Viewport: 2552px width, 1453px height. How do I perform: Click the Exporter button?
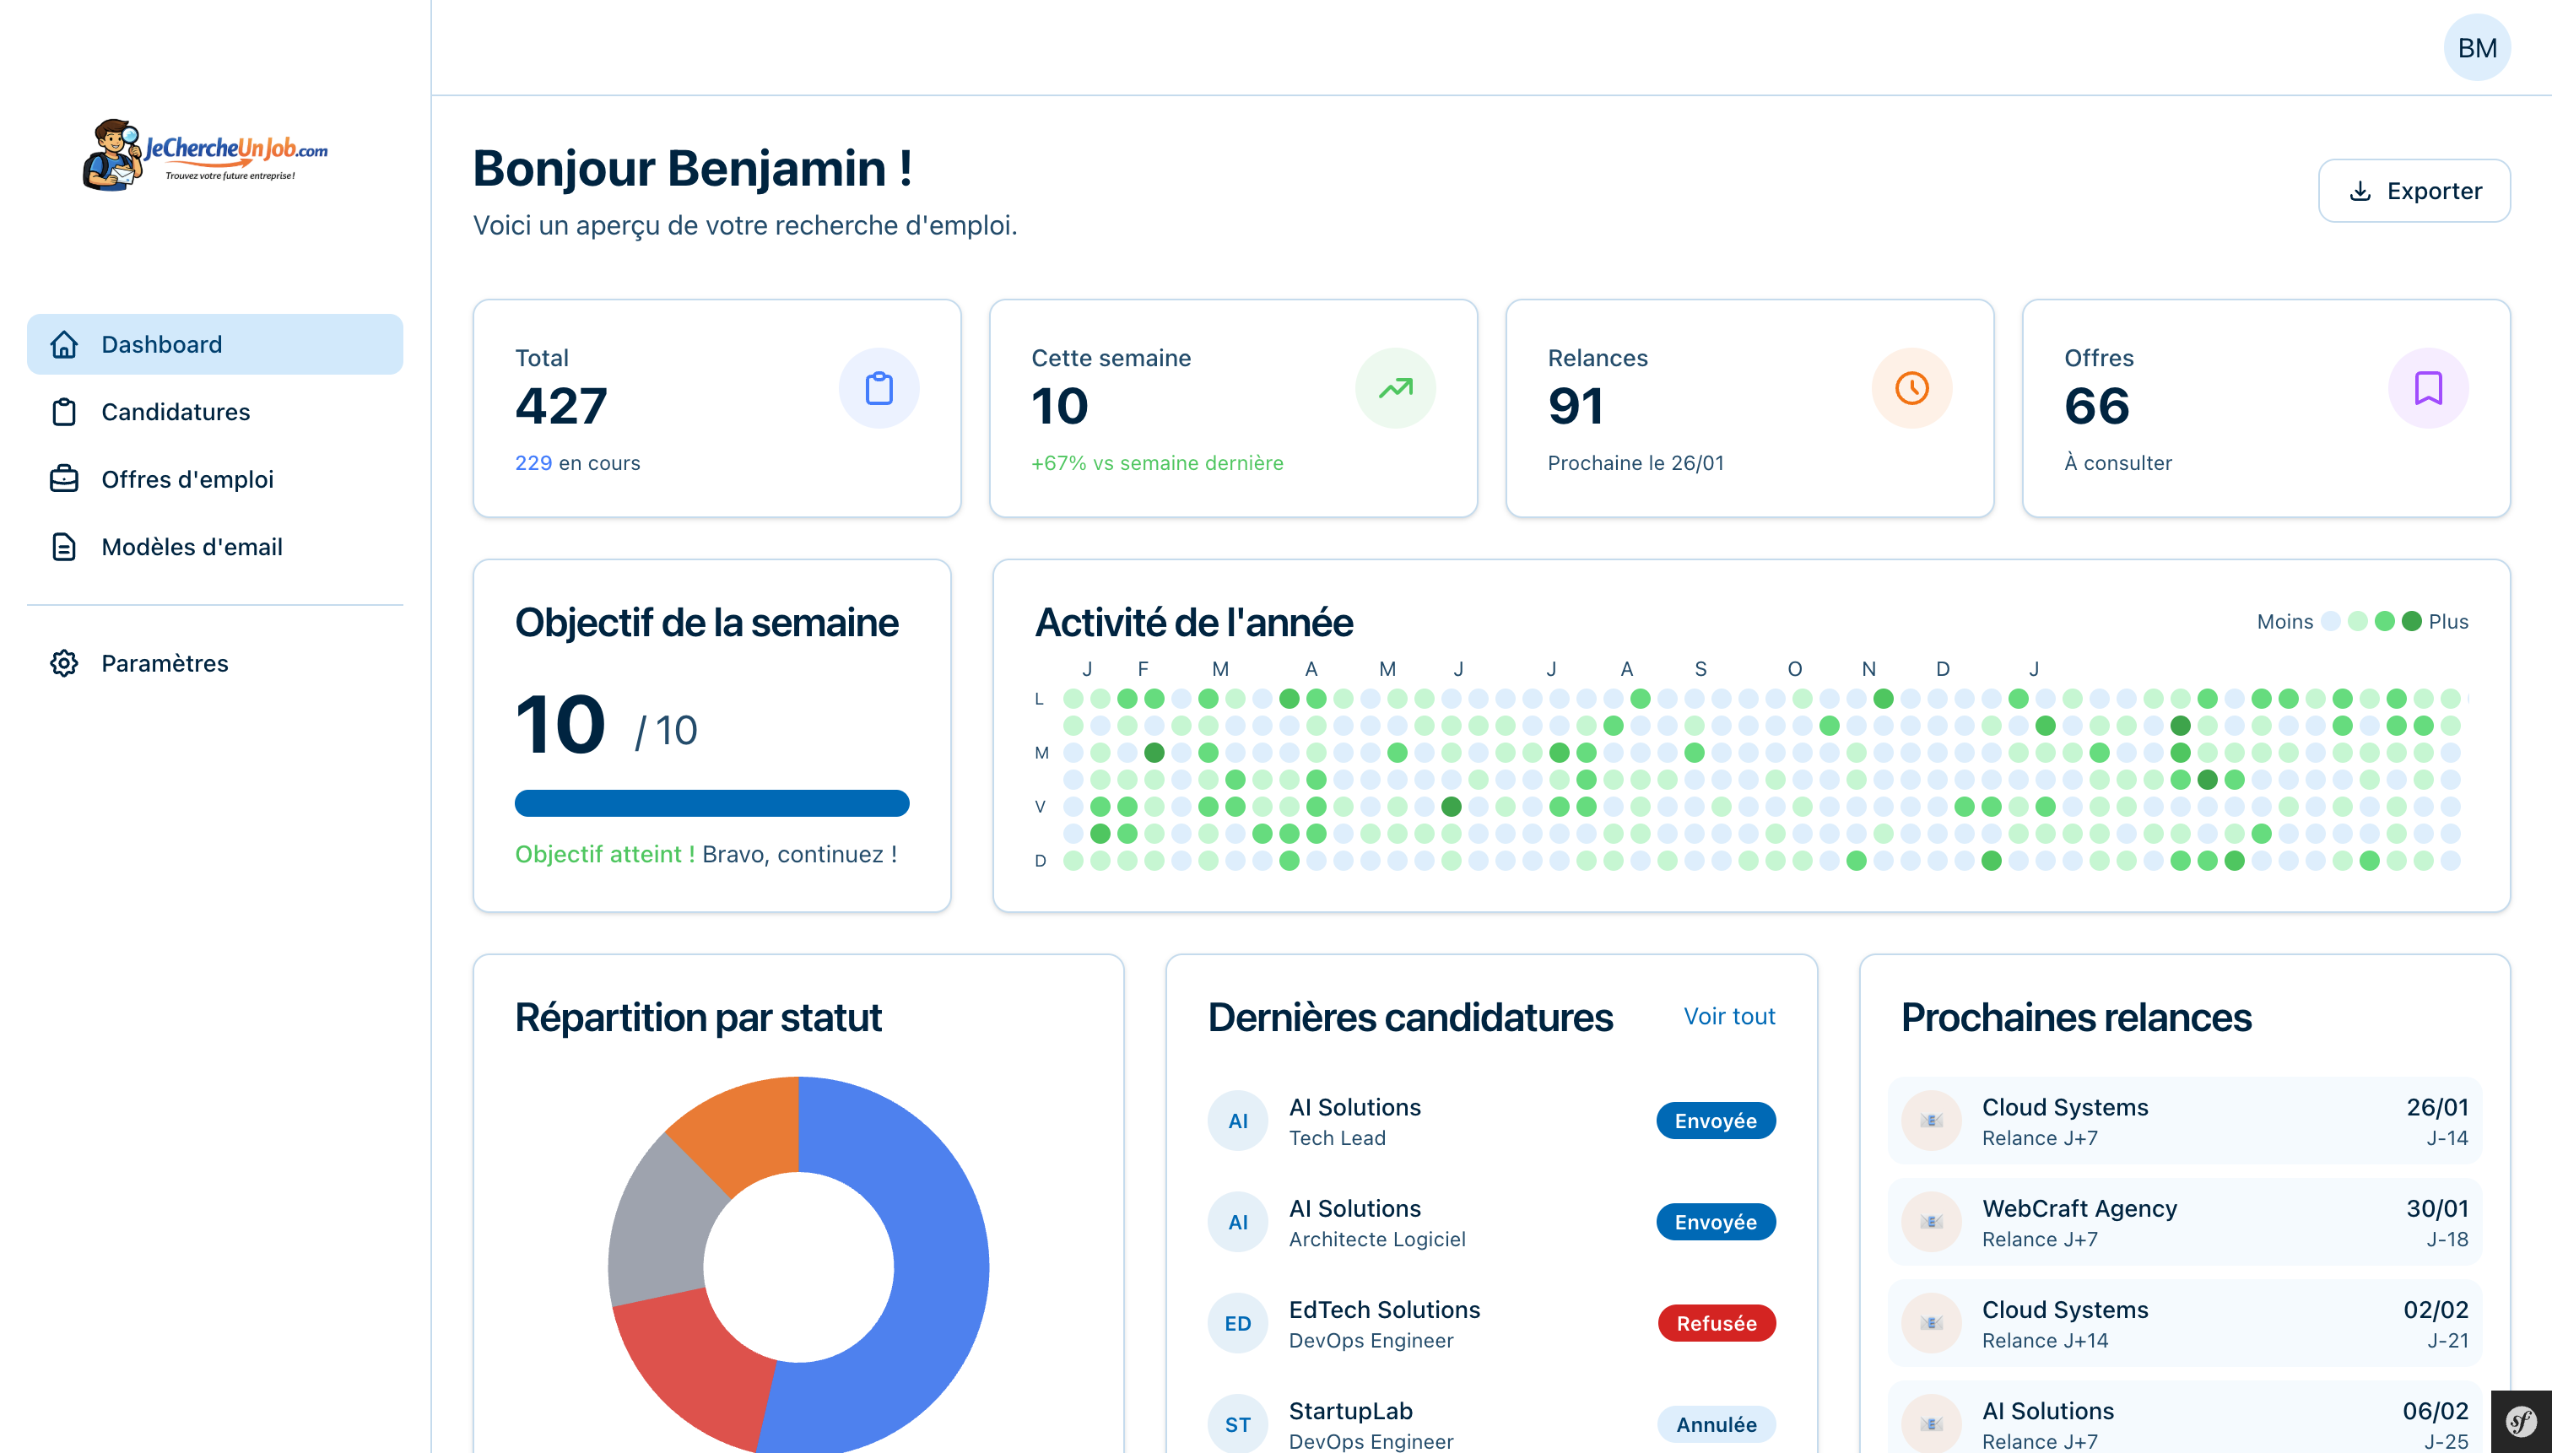(x=2414, y=191)
